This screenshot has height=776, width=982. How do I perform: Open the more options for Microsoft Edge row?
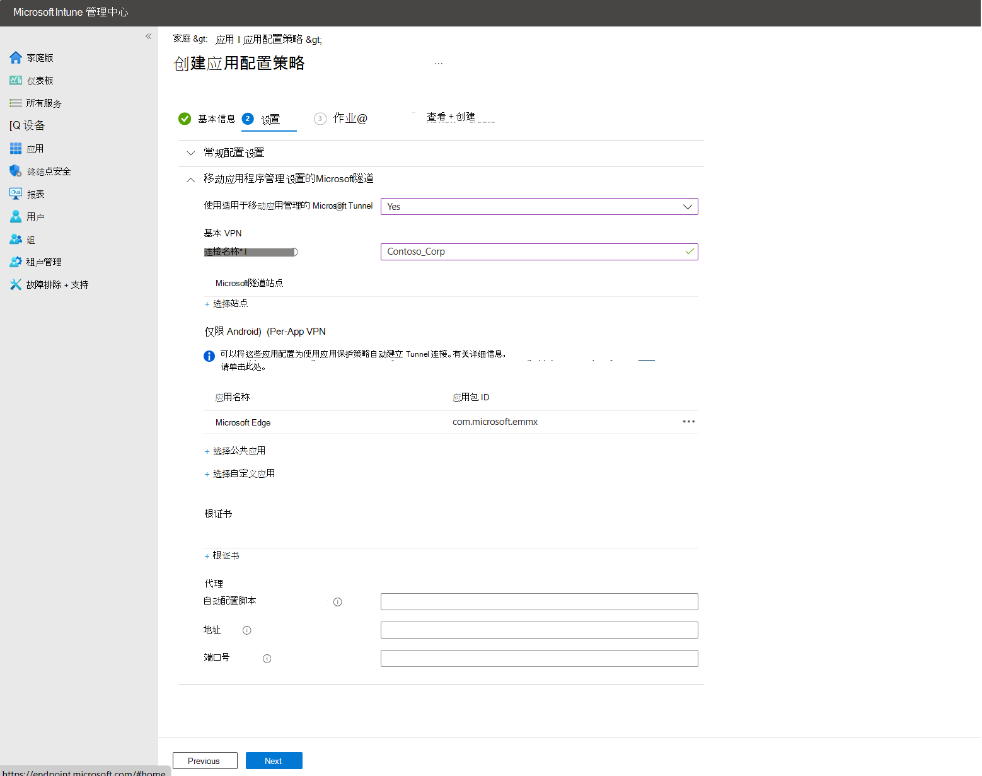click(688, 422)
